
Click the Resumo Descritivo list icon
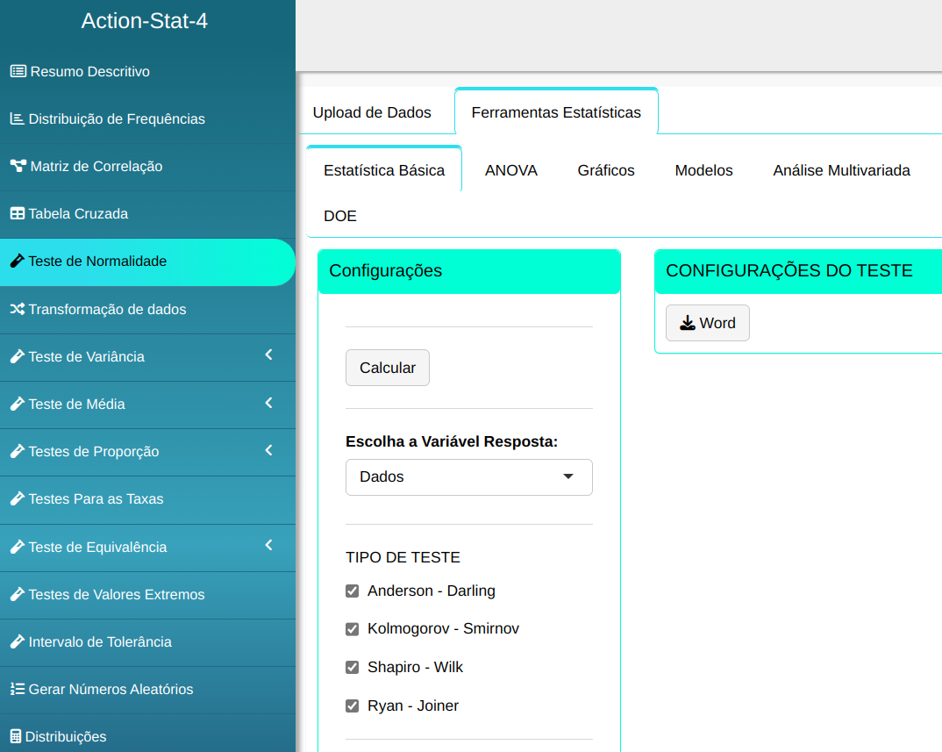click(x=18, y=71)
